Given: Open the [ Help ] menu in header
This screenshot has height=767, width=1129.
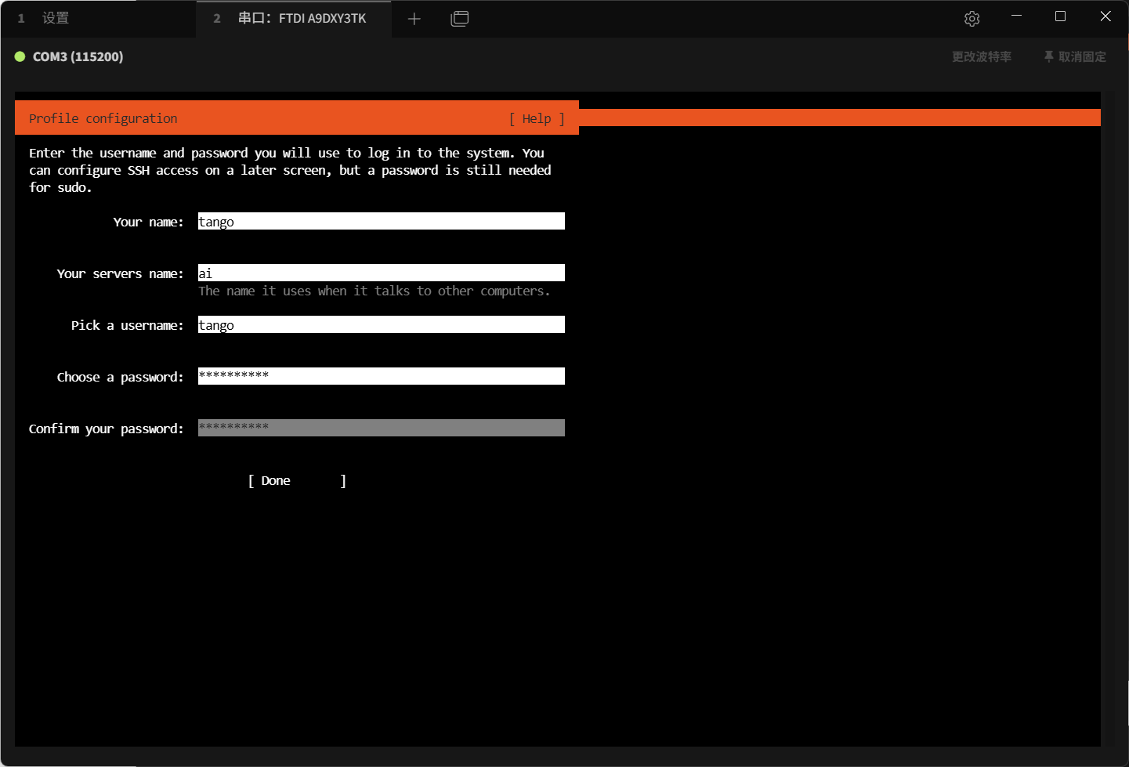Looking at the screenshot, I should tap(537, 118).
